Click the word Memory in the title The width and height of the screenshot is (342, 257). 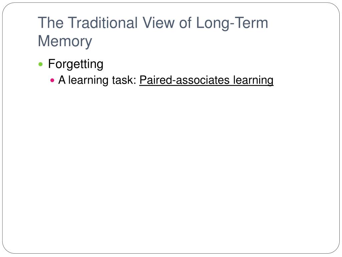[x=65, y=41]
